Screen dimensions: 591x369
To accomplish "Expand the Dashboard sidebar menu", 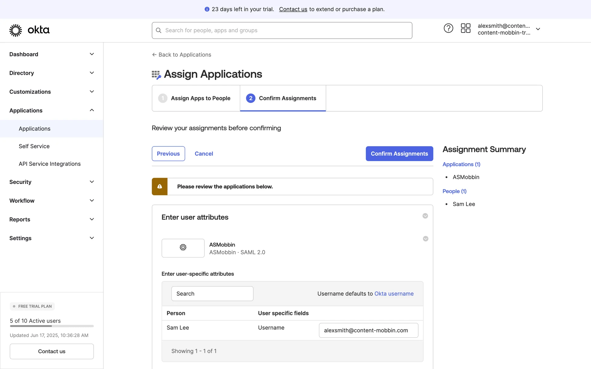I will pos(92,54).
